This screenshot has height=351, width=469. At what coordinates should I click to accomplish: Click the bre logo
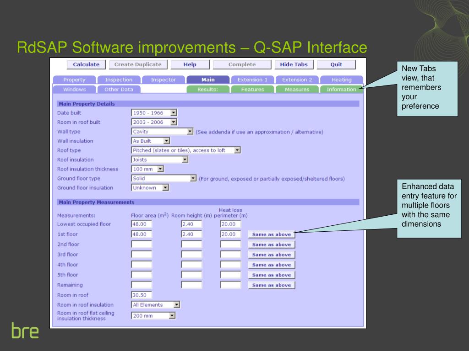(25, 330)
